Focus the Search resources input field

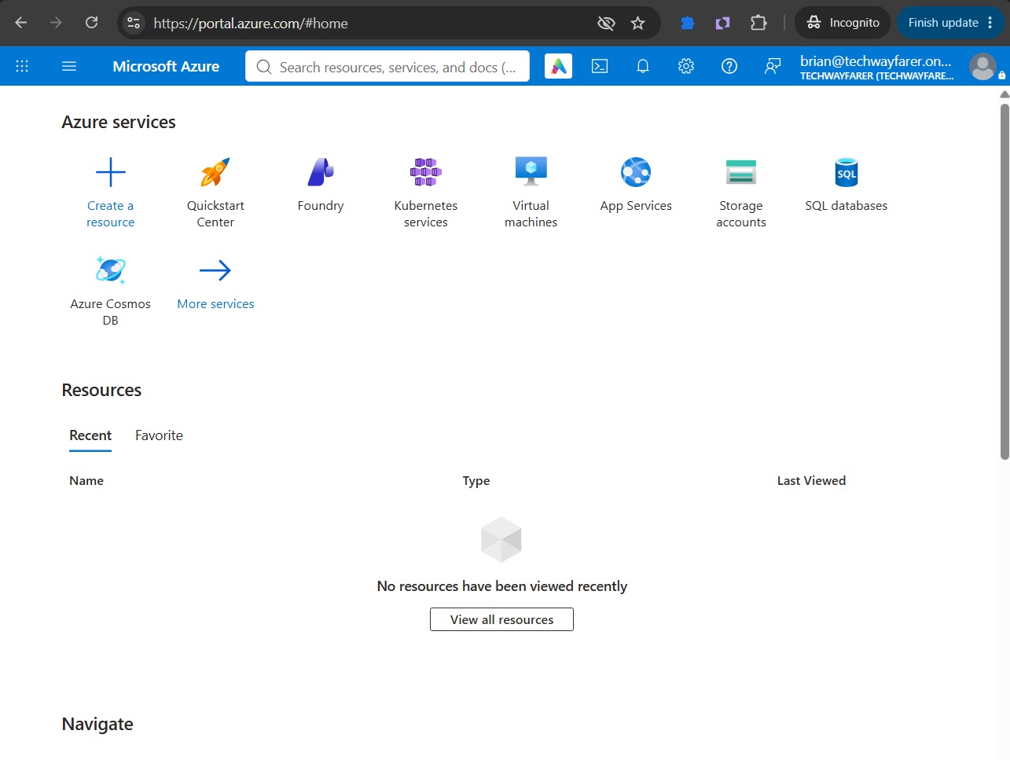pyautogui.click(x=387, y=67)
